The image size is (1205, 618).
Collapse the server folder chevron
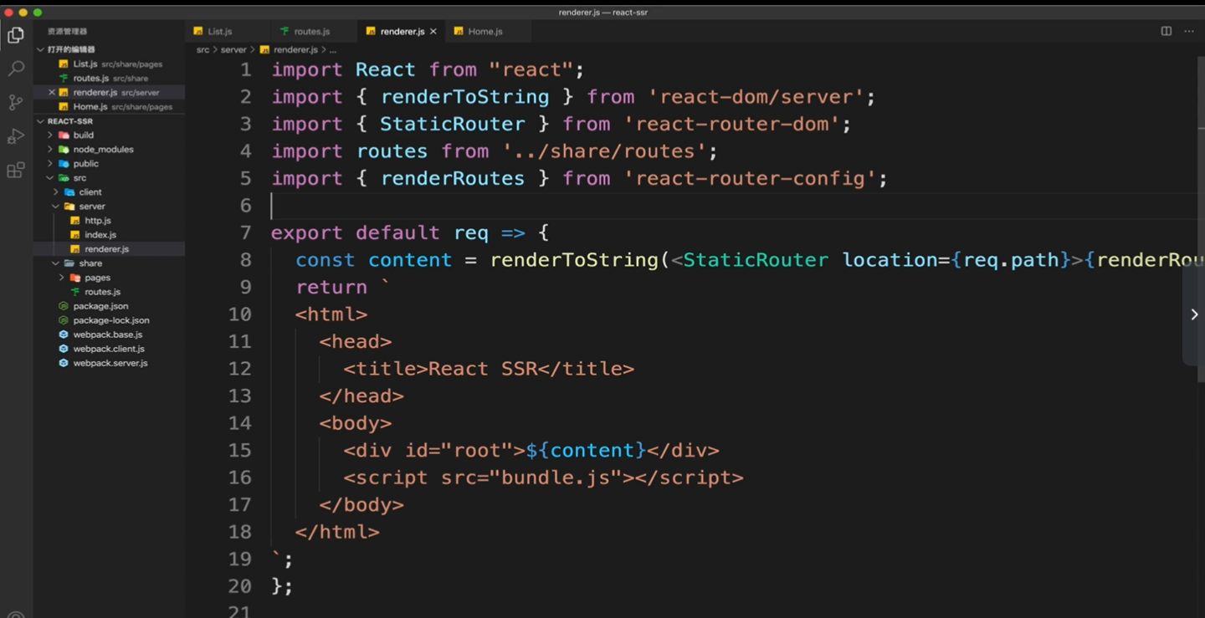click(56, 206)
